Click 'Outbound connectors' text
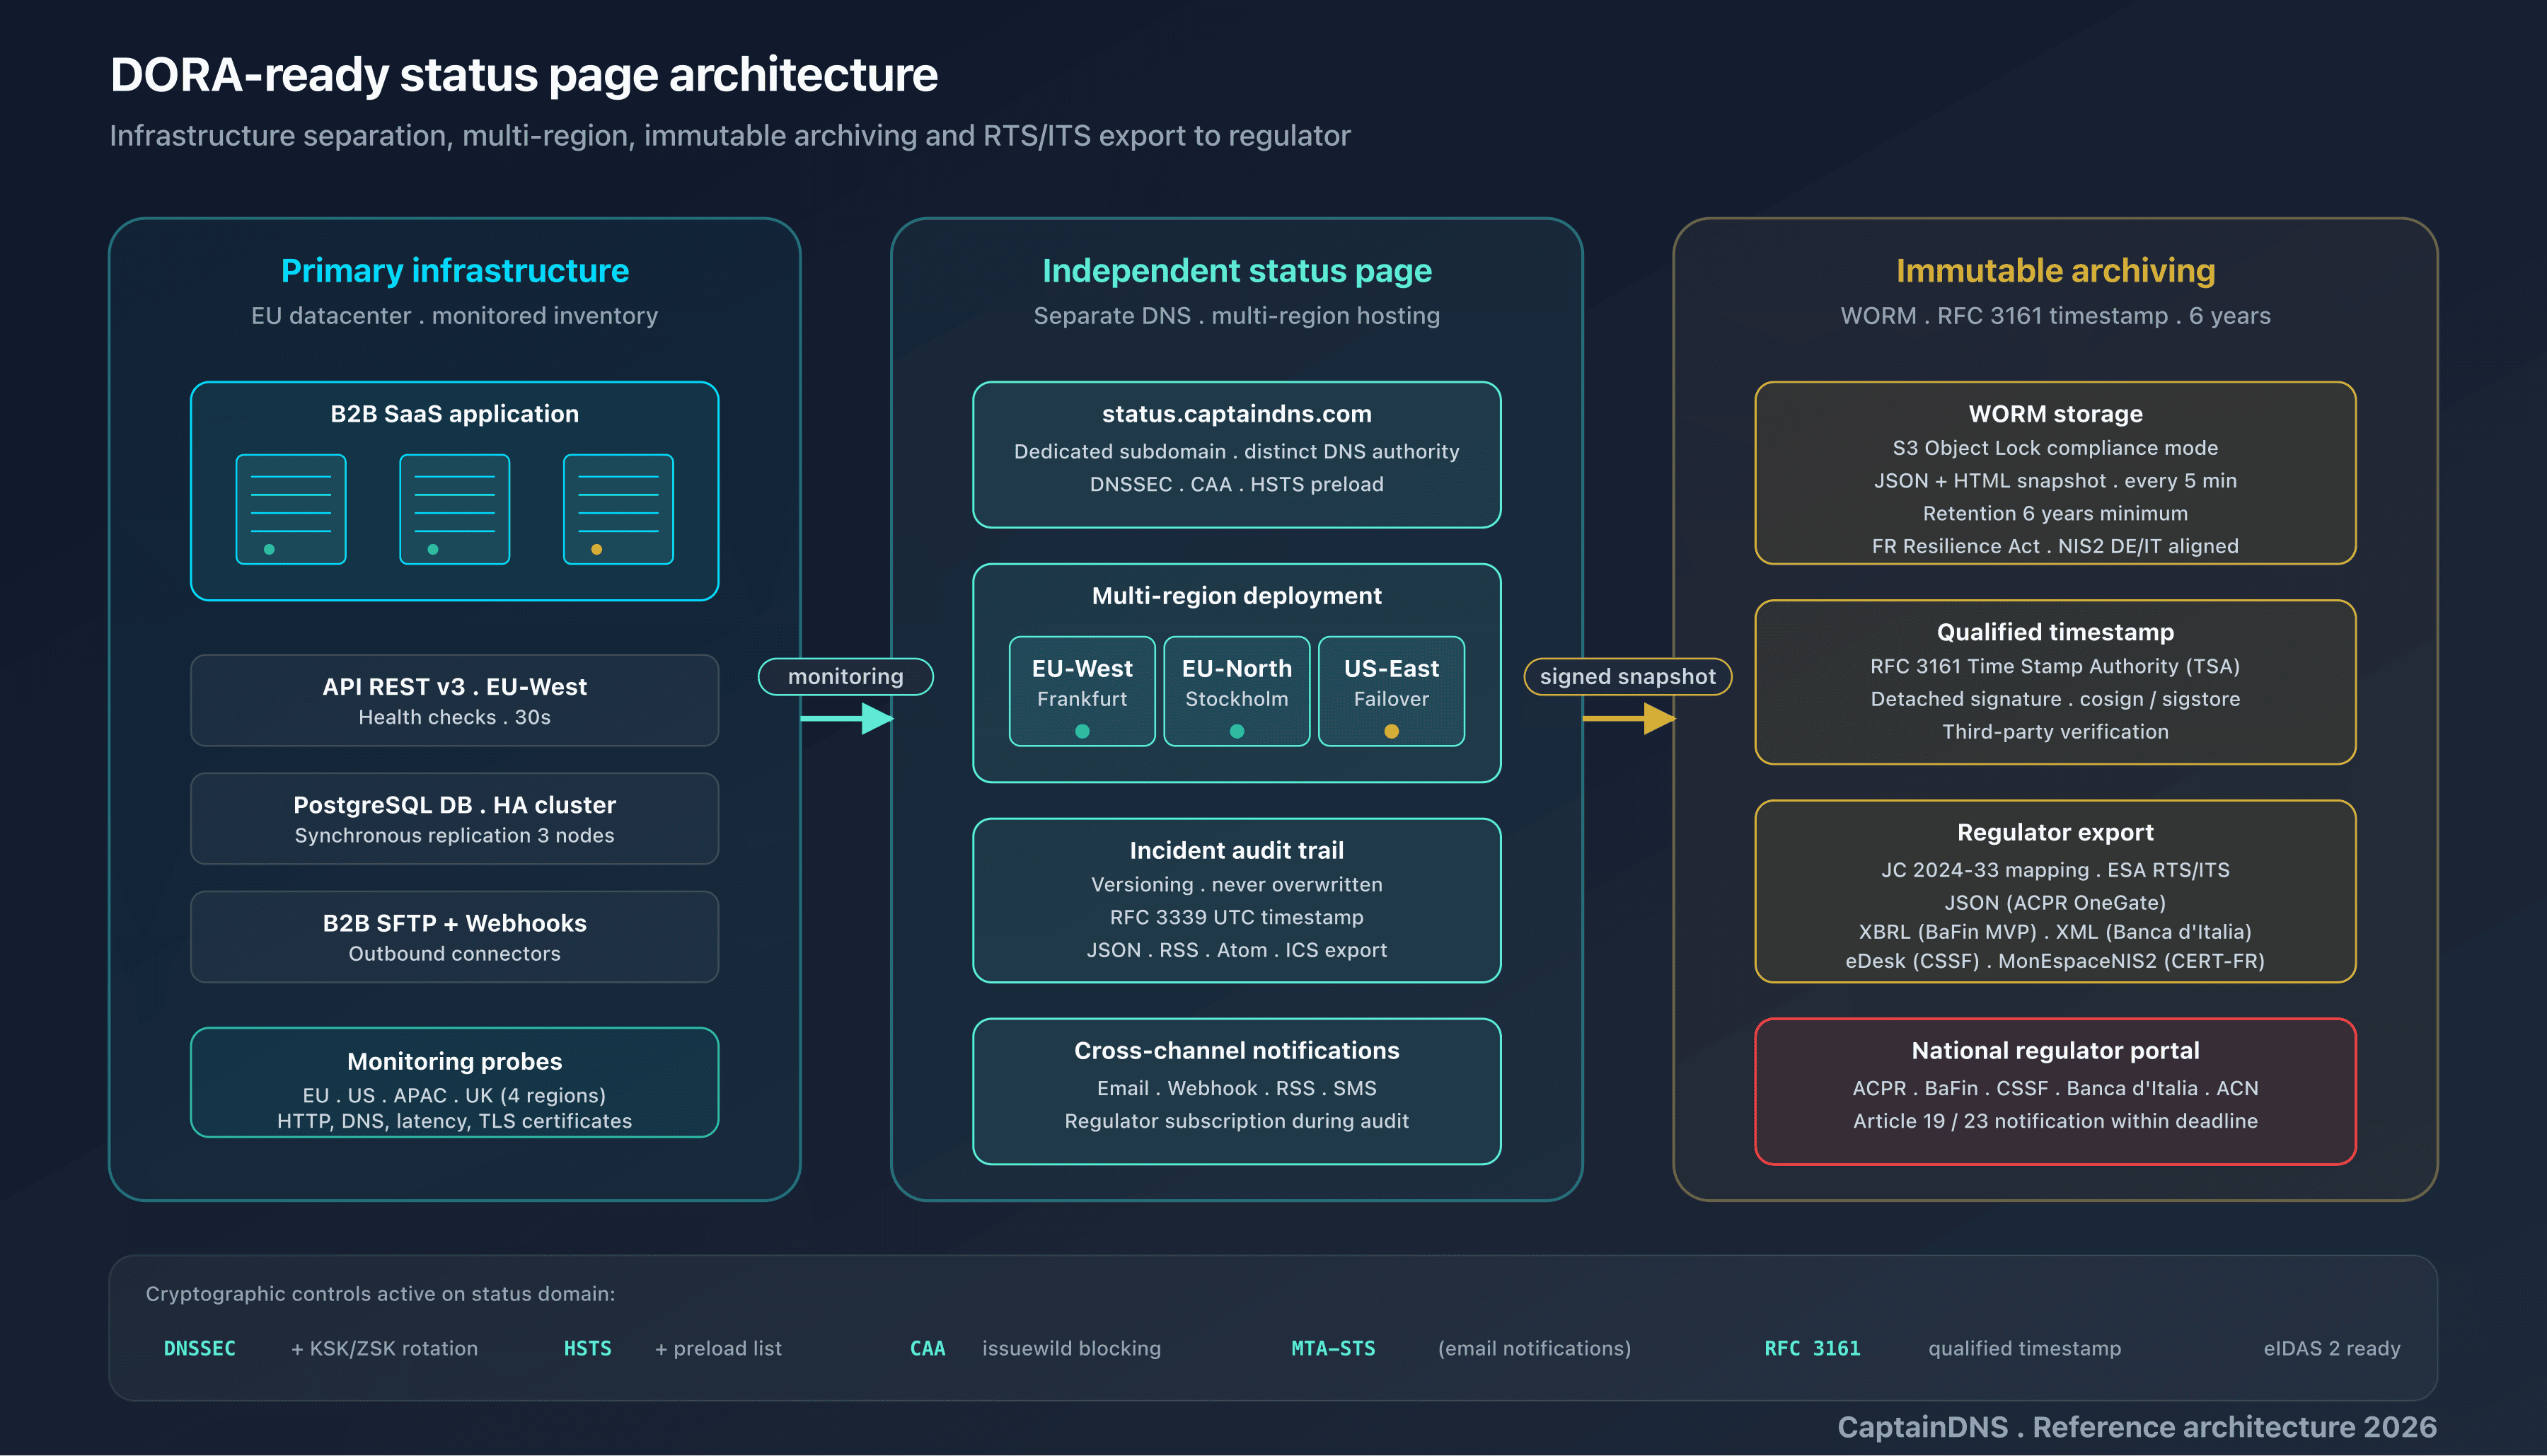Image resolution: width=2547 pixels, height=1456 pixels. coord(455,954)
